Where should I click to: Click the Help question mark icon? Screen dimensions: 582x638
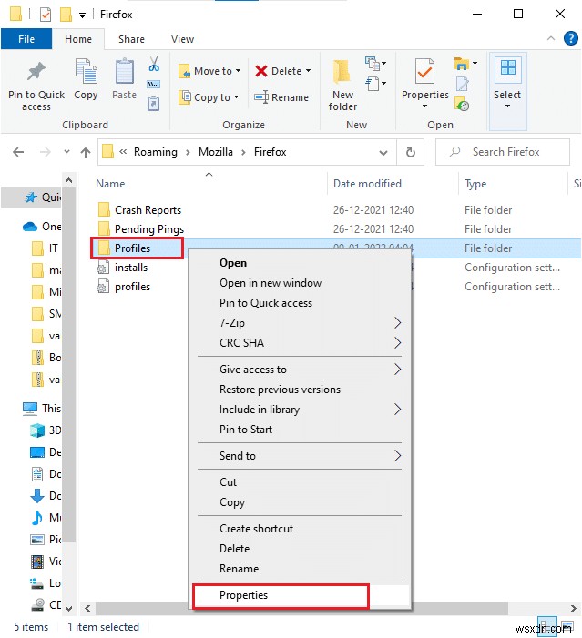click(x=570, y=38)
